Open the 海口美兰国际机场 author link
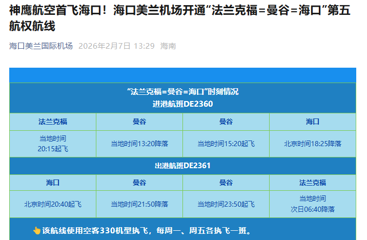Viewport: 367px width, 240px height. click(41, 46)
